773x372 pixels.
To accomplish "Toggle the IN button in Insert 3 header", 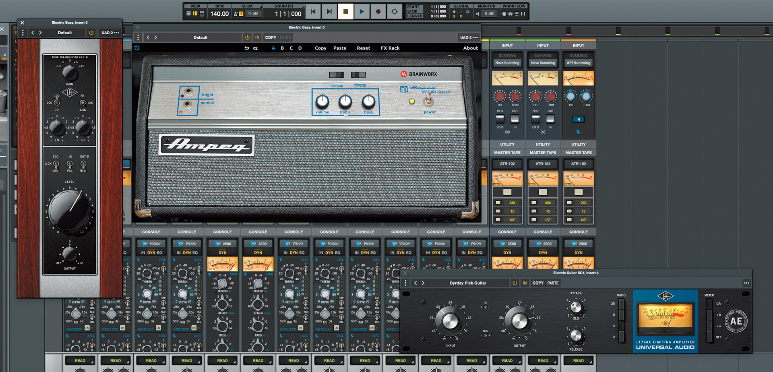I will pyautogui.click(x=257, y=37).
